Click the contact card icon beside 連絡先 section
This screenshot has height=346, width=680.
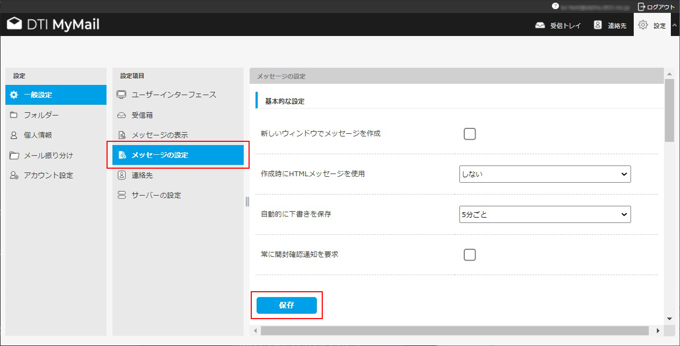122,175
